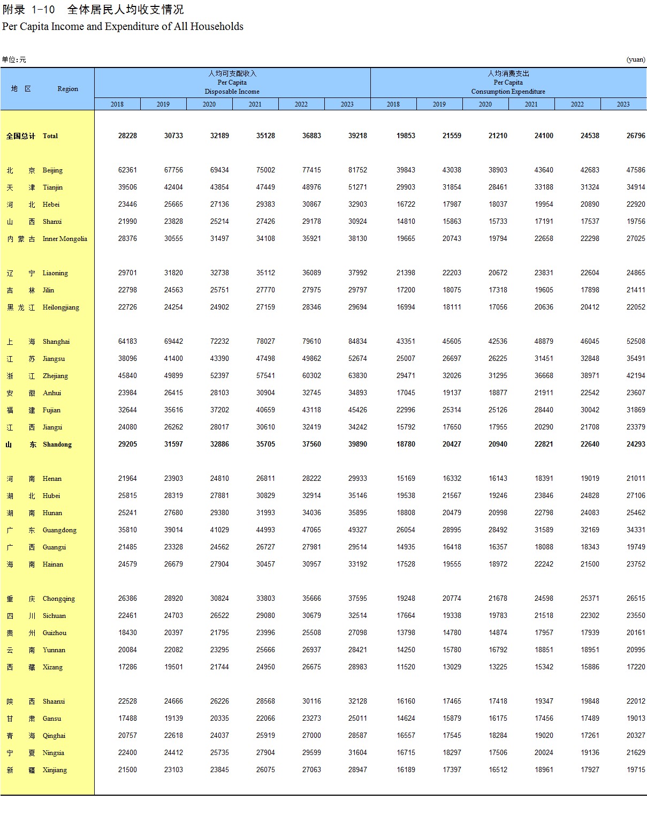647x830 pixels.
Task: Select the 'Henan' row label
Action: click(x=52, y=479)
